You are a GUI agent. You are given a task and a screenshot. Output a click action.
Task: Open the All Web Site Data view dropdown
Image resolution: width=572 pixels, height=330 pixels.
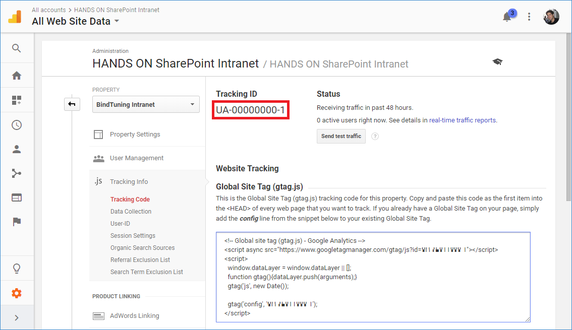coord(117,21)
